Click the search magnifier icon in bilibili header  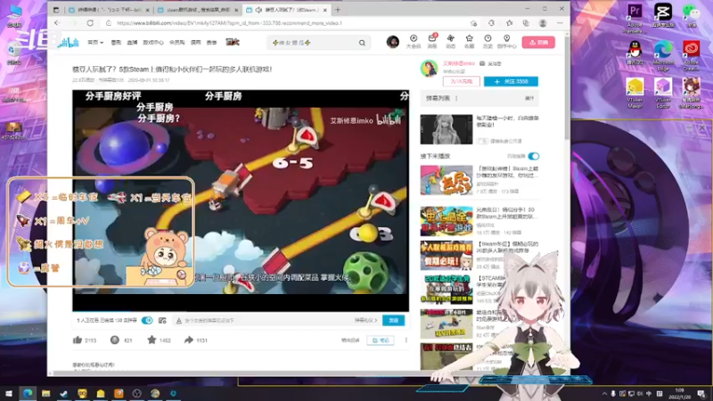362,43
